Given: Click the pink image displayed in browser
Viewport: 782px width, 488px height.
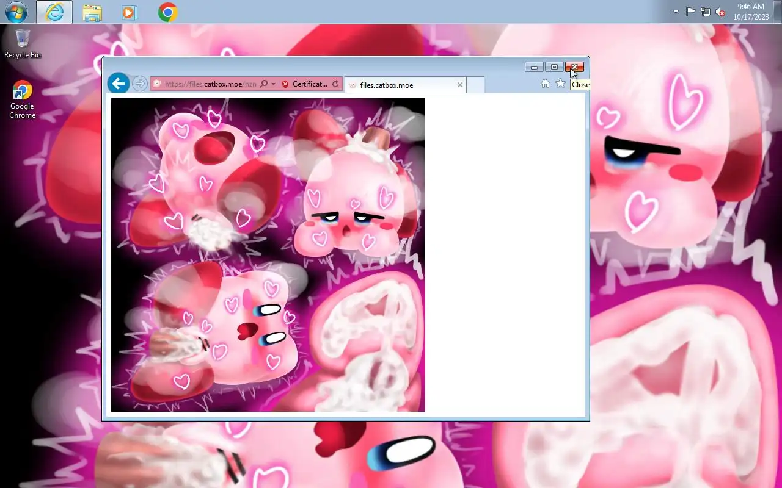Looking at the screenshot, I should point(268,255).
